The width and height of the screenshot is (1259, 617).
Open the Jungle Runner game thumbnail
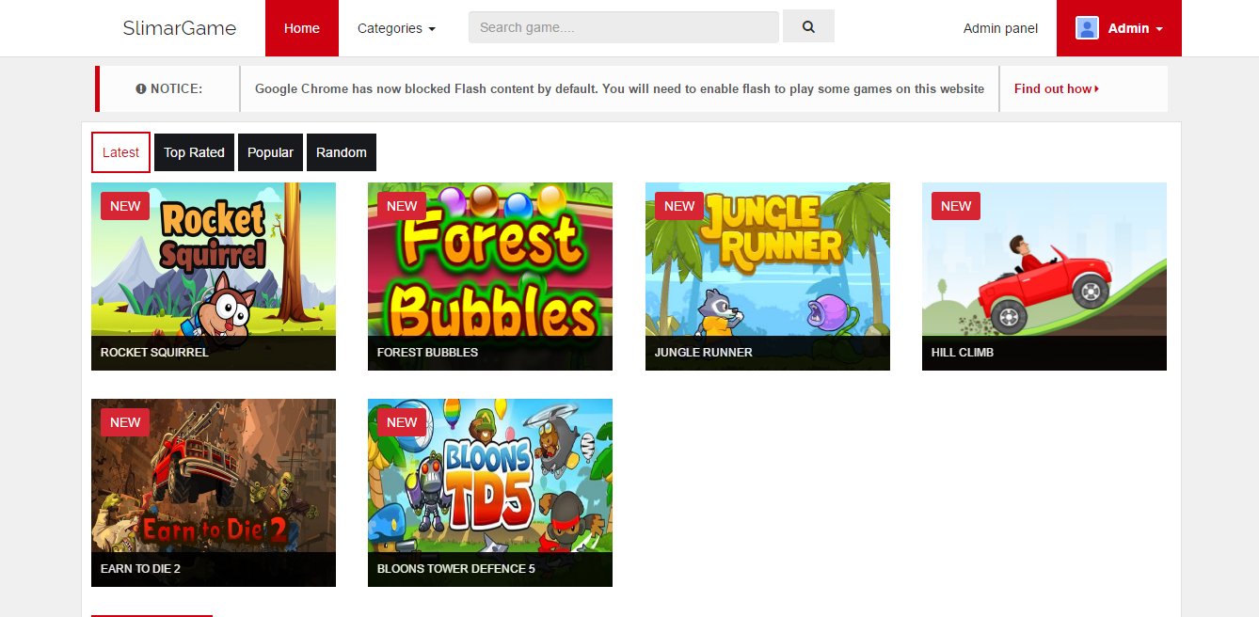pos(768,277)
